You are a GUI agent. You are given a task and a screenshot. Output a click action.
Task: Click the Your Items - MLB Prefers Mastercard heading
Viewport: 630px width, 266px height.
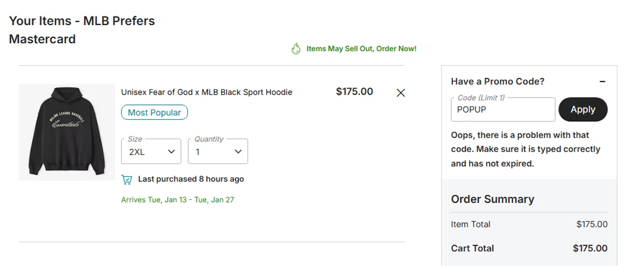coord(82,30)
